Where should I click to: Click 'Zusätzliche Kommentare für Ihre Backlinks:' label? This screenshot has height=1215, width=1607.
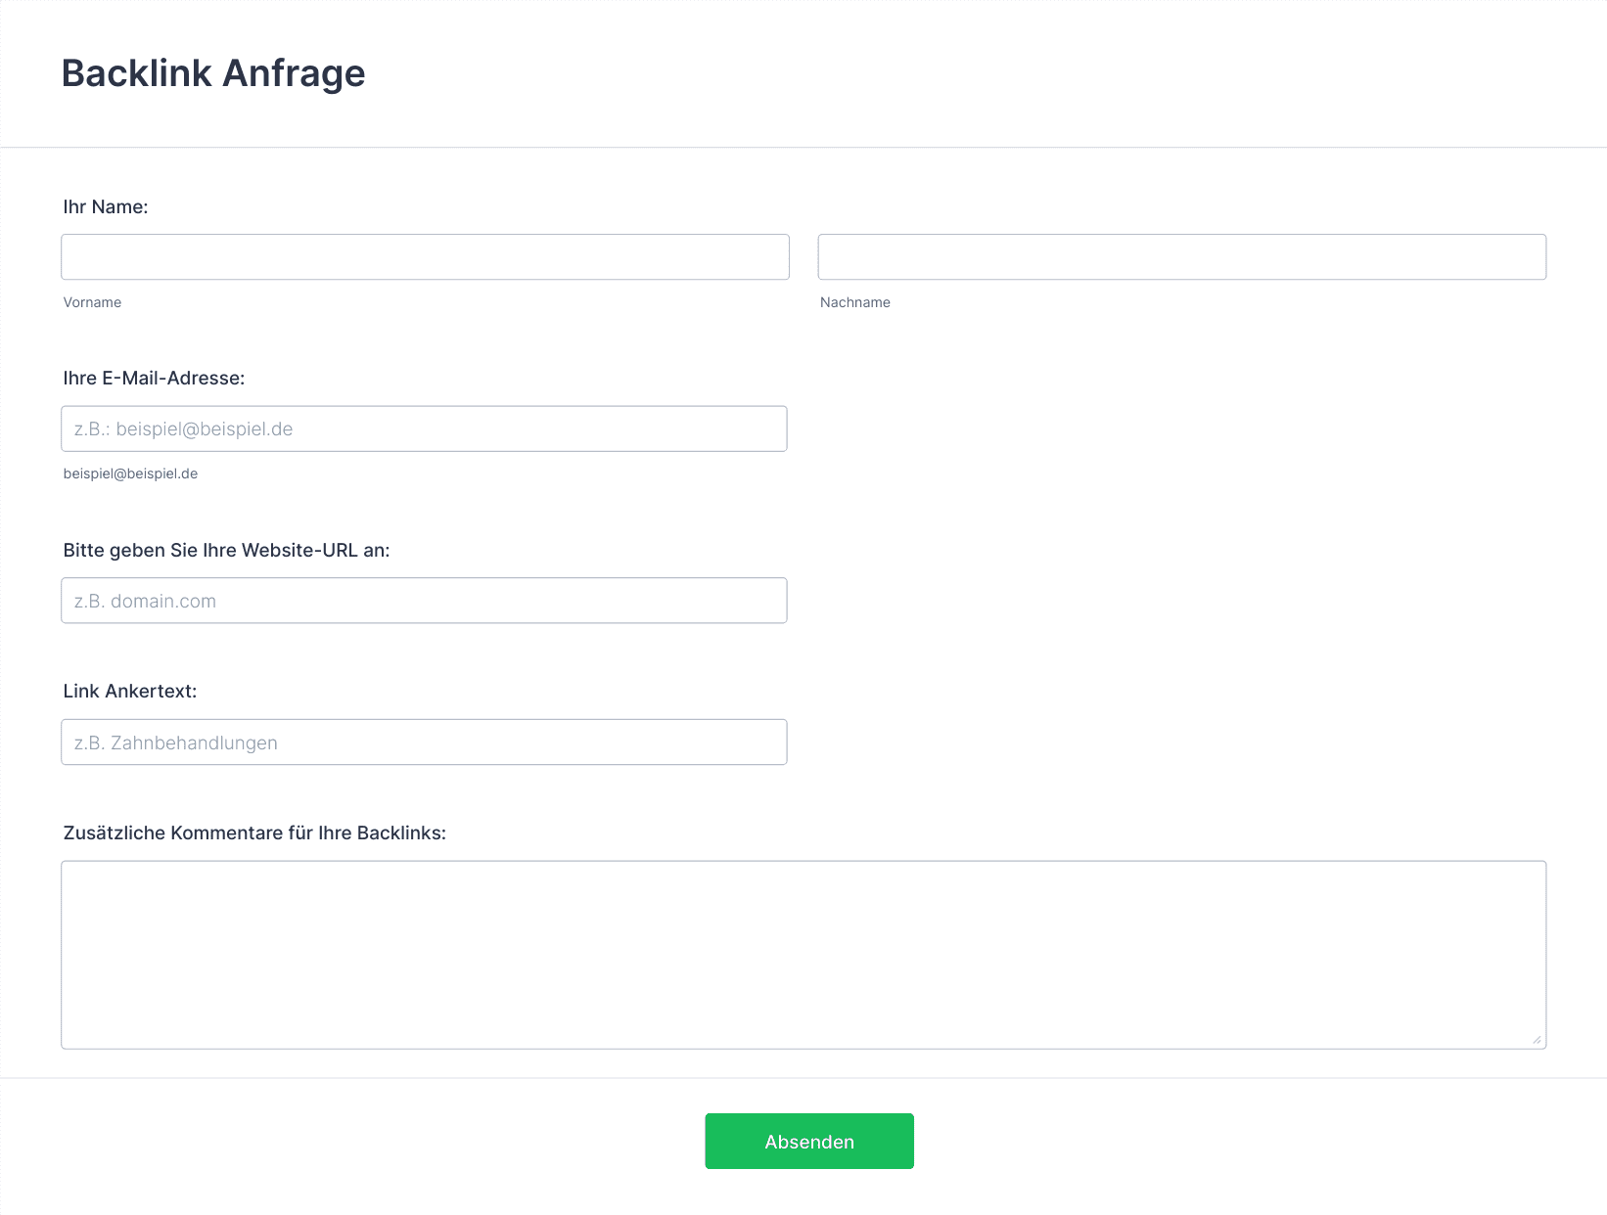tap(254, 833)
